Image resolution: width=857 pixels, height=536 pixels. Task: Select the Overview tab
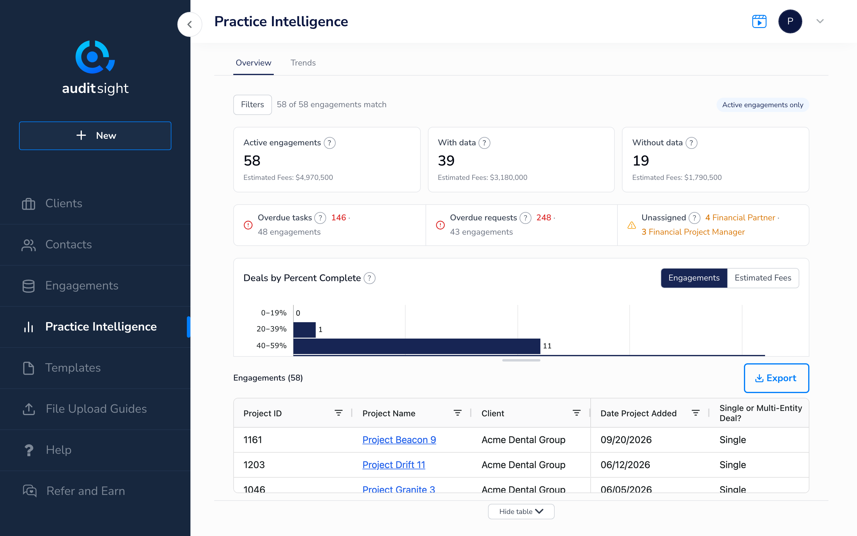[x=253, y=63]
